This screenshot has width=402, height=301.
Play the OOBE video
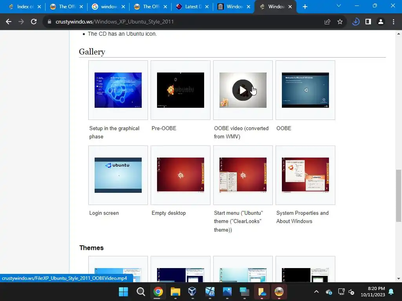click(243, 90)
